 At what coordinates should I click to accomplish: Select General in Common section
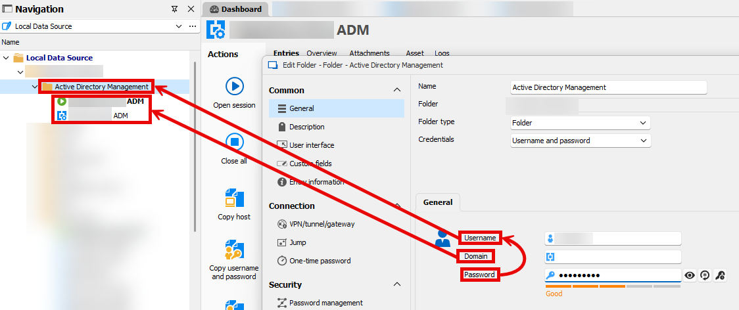(337, 108)
